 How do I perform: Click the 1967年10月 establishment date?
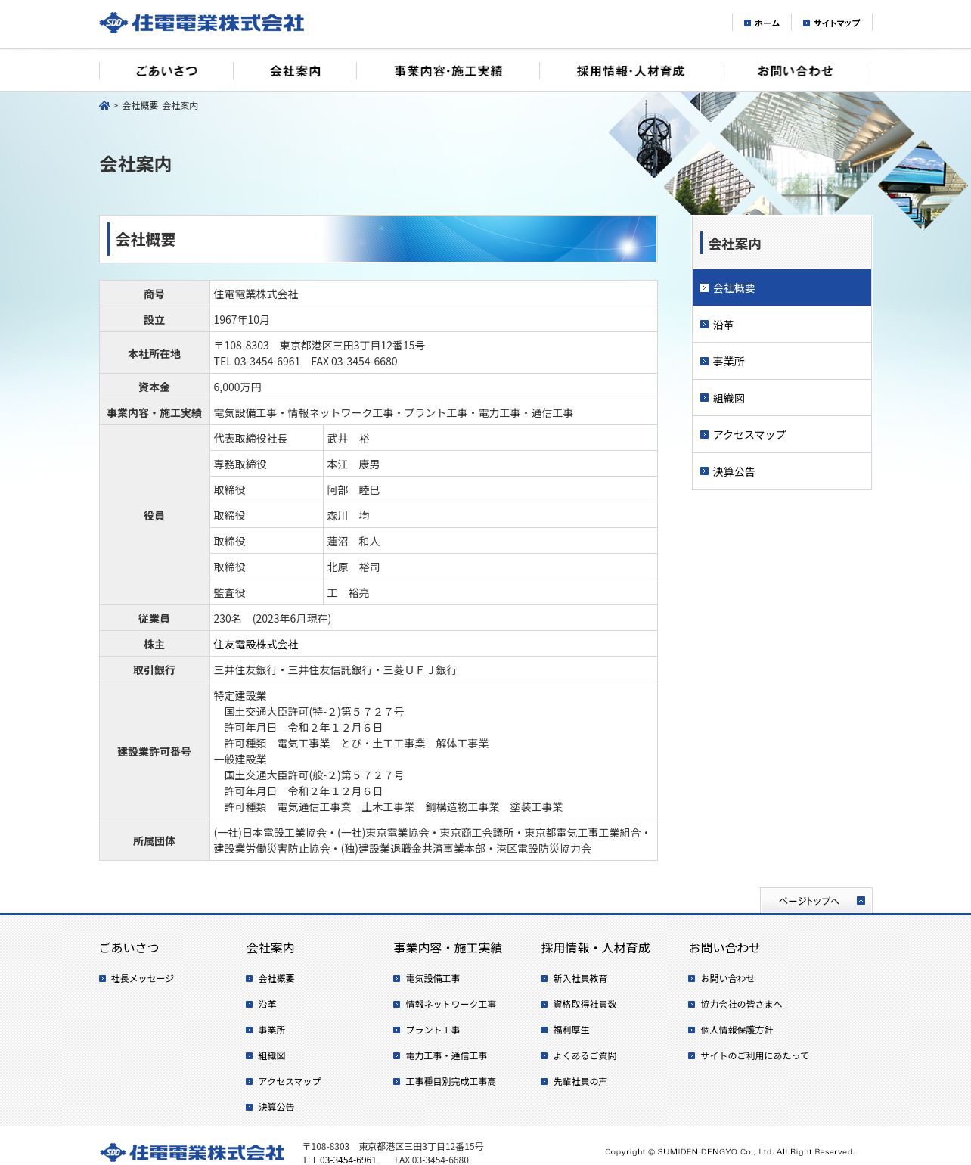tap(241, 320)
